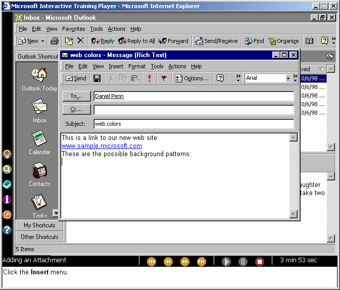Open message window Actions menu
340x290 pixels.
(x=177, y=66)
